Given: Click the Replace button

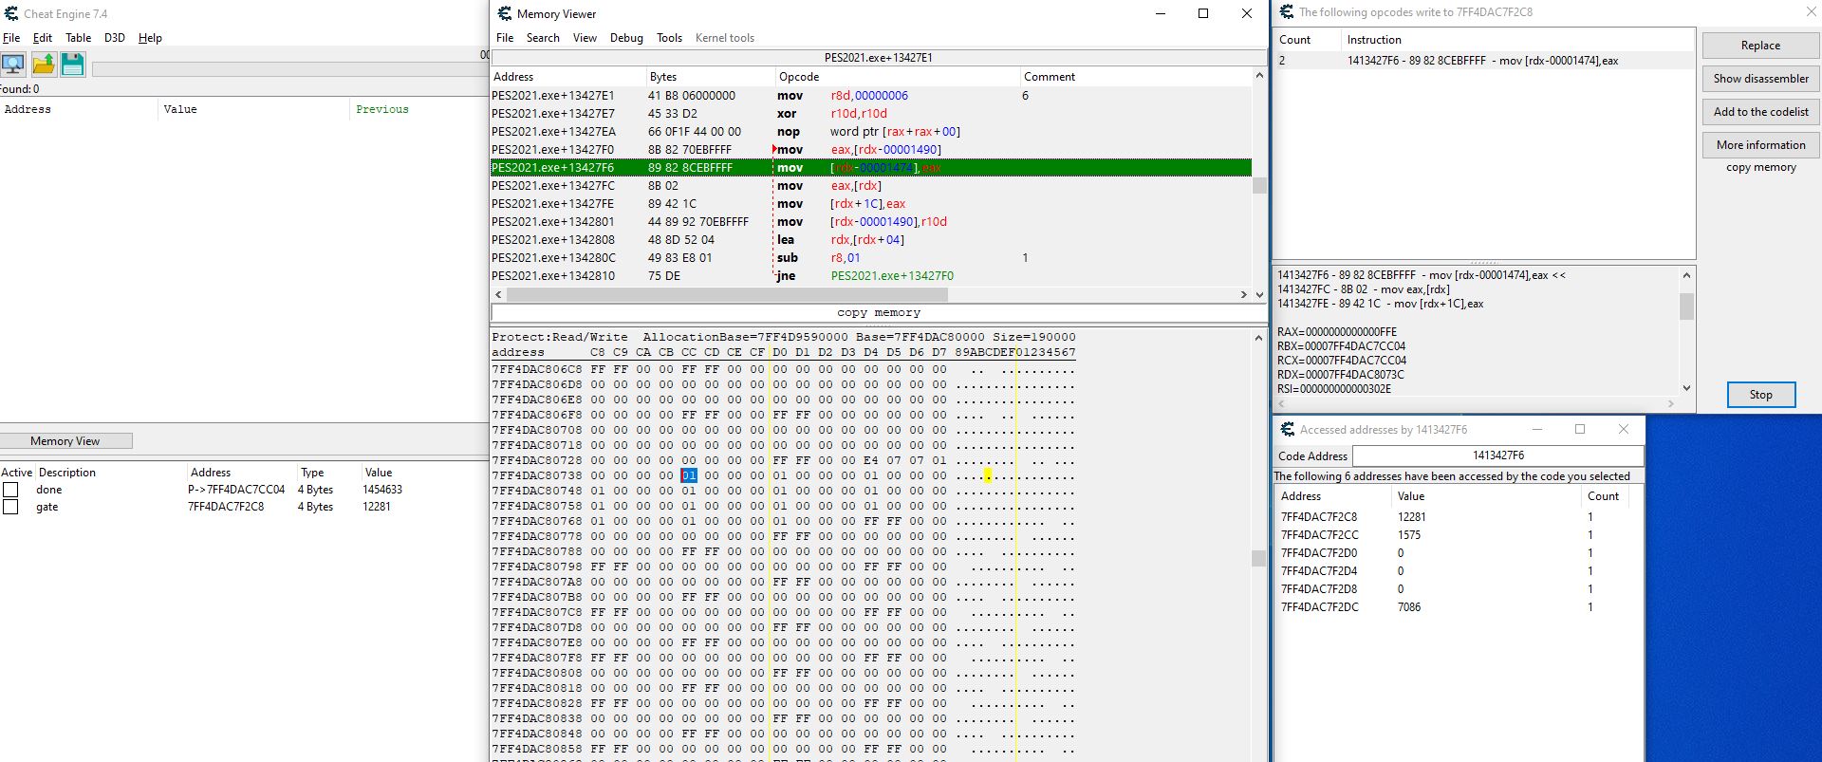Looking at the screenshot, I should coord(1760,46).
